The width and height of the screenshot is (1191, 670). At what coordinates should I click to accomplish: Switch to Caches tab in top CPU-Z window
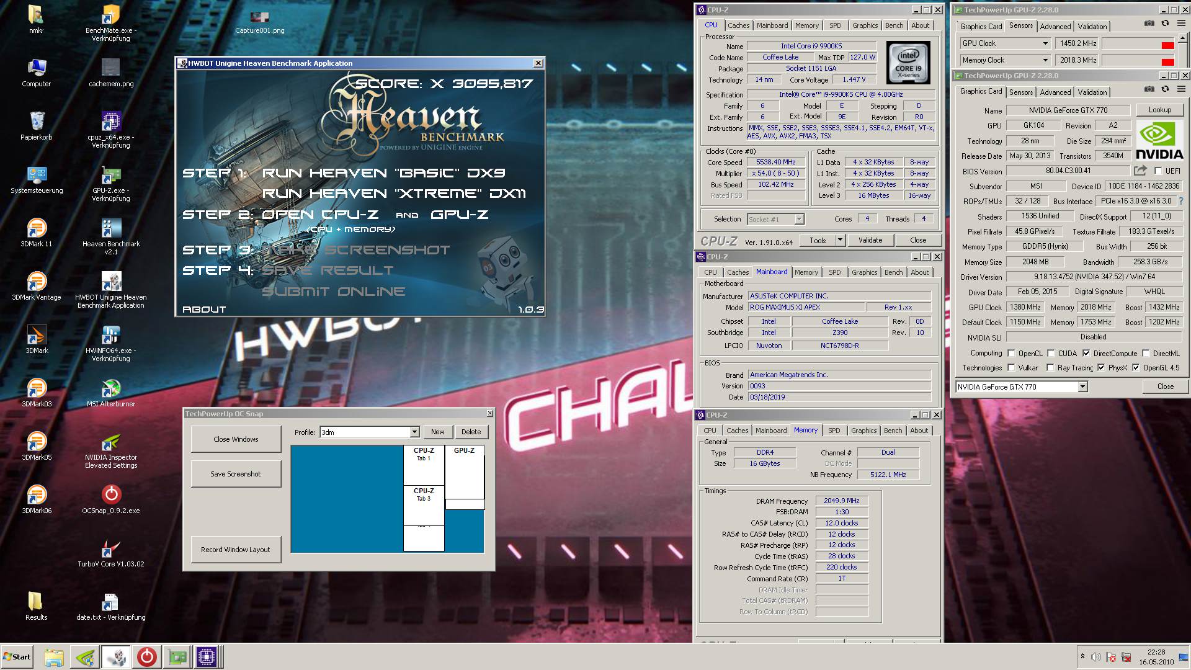pos(738,25)
